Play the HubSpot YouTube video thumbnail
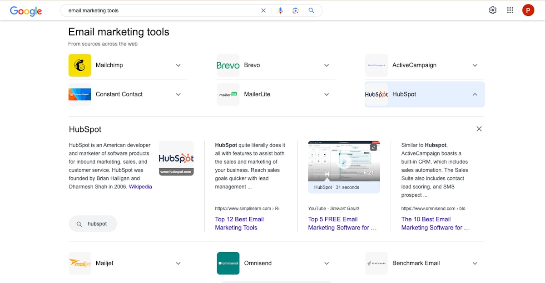The width and height of the screenshot is (545, 283). coord(344,161)
